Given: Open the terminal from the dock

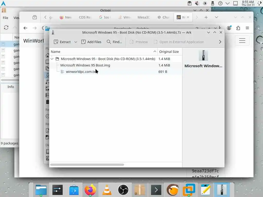Looking at the screenshot, I should pyautogui.click(x=156, y=190).
